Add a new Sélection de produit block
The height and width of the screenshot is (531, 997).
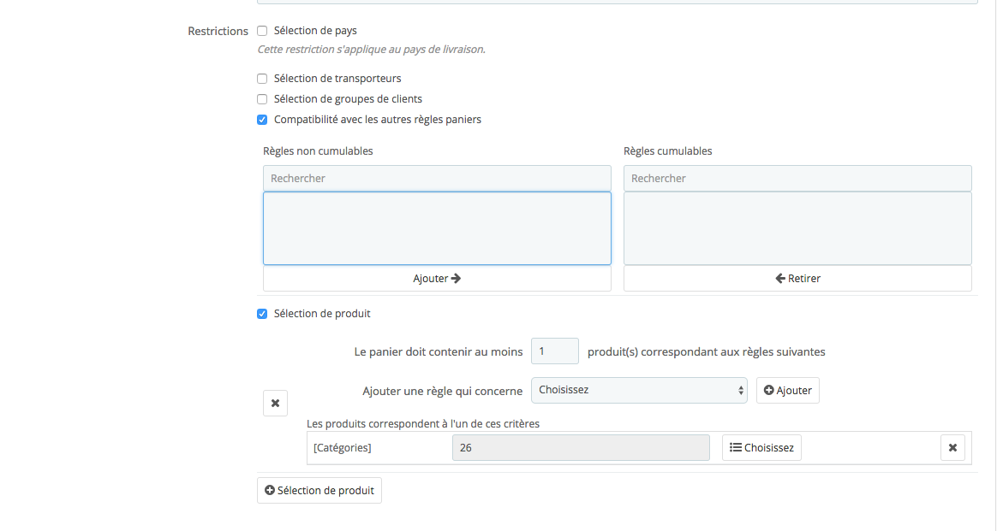[319, 491]
